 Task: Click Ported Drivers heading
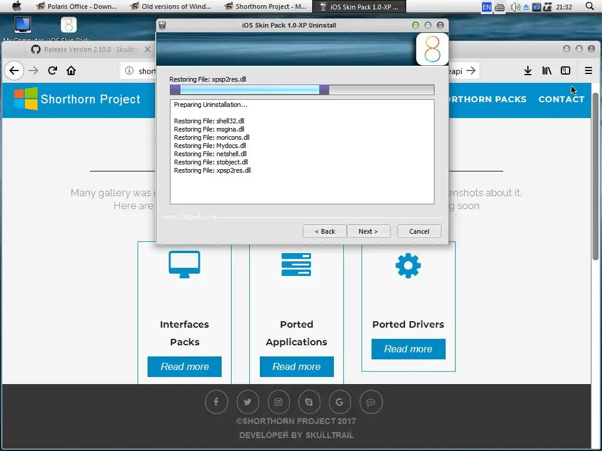(x=408, y=324)
